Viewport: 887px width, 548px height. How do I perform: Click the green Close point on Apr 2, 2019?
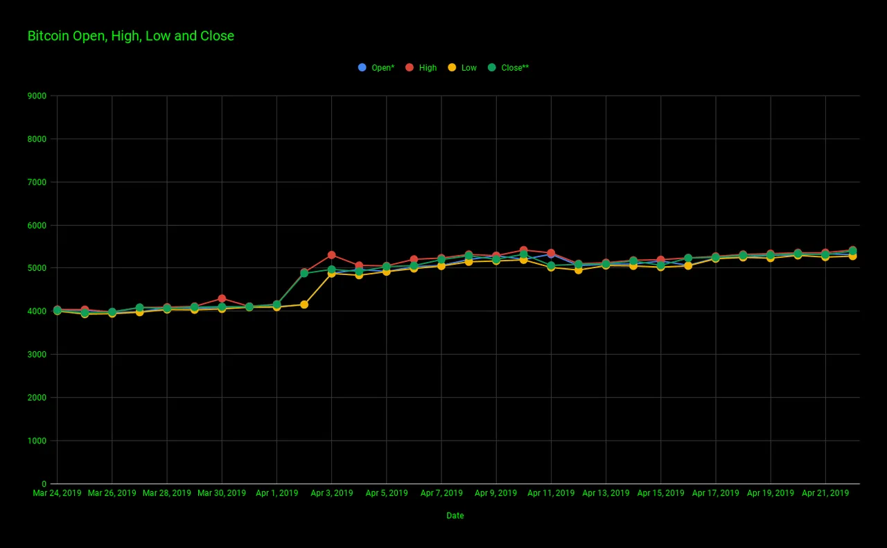[304, 274]
